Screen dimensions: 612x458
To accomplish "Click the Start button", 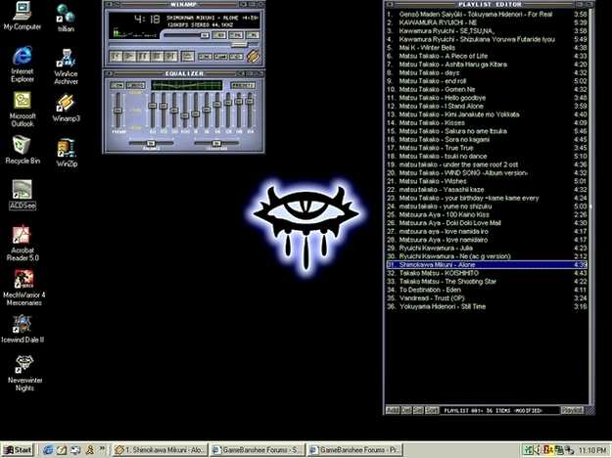I will pos(18,450).
